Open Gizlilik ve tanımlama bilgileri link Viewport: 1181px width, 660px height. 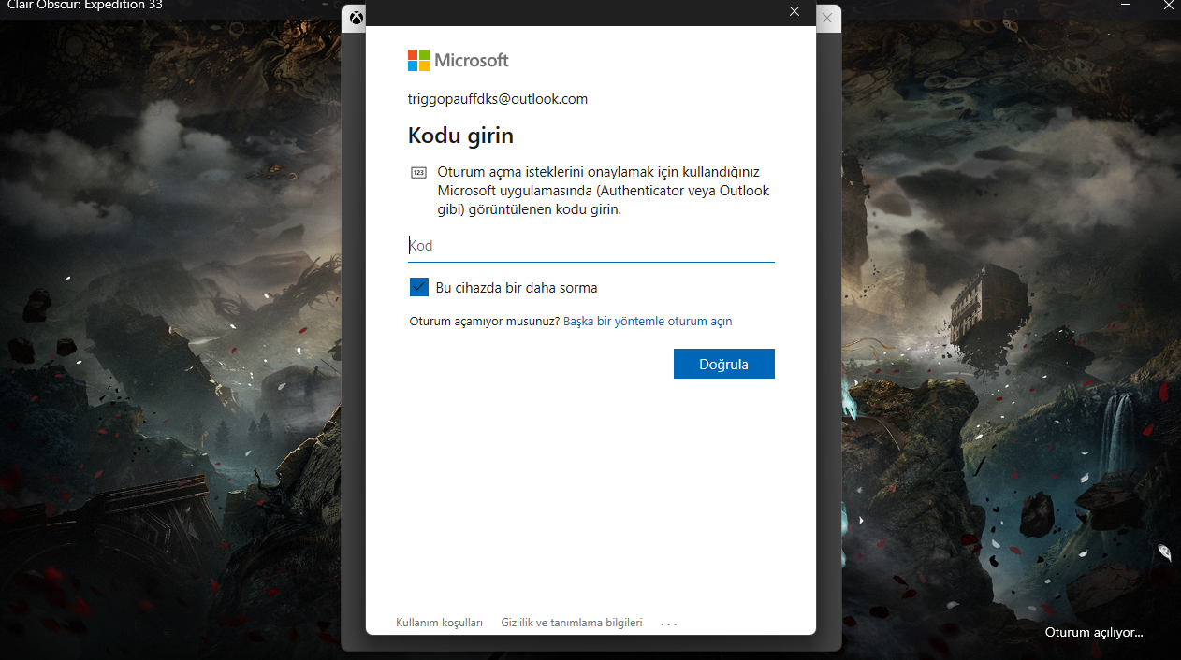[572, 623]
